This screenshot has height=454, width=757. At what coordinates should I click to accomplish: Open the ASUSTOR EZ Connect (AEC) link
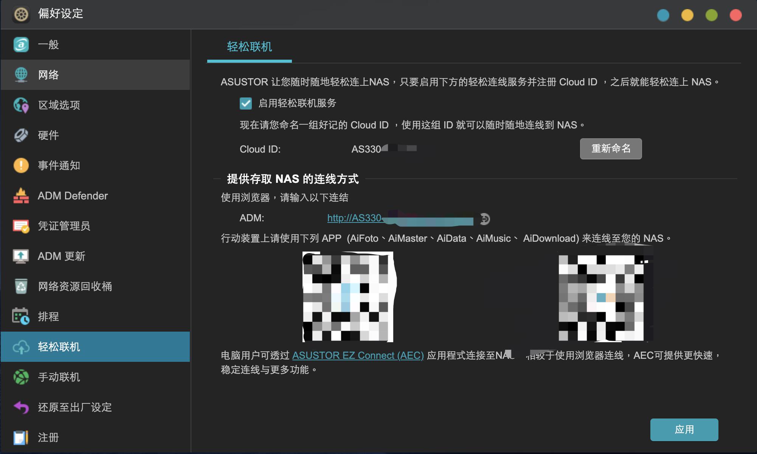pos(358,355)
